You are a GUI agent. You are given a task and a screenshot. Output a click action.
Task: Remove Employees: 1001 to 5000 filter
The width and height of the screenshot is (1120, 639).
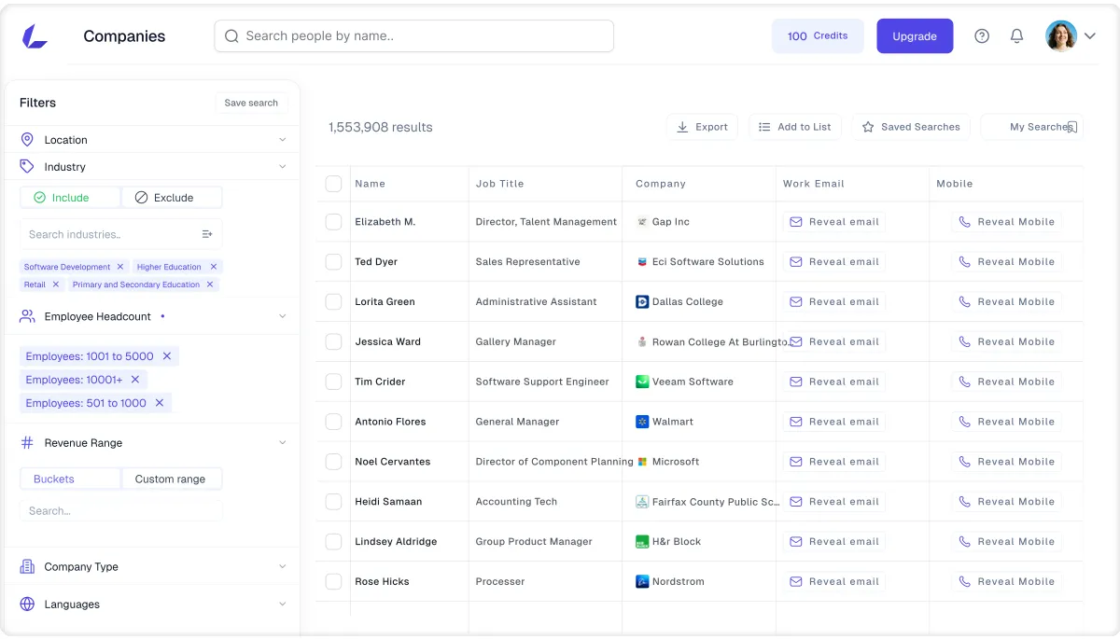167,356
